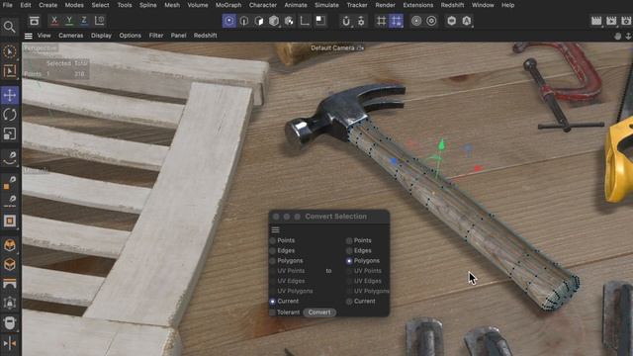Toggle Viewport Solo icon
The image size is (633, 356).
coord(320,21)
